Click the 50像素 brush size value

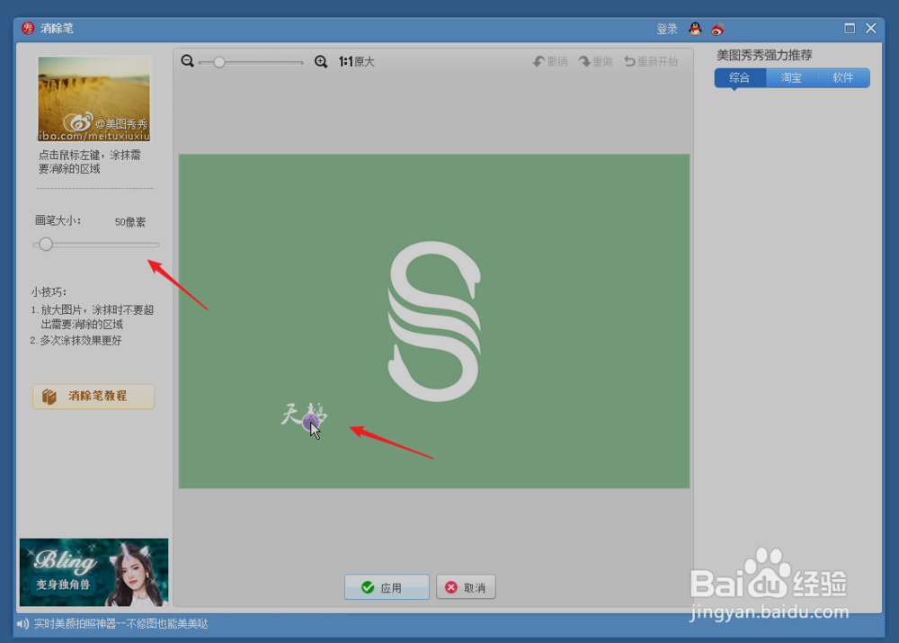tap(130, 222)
